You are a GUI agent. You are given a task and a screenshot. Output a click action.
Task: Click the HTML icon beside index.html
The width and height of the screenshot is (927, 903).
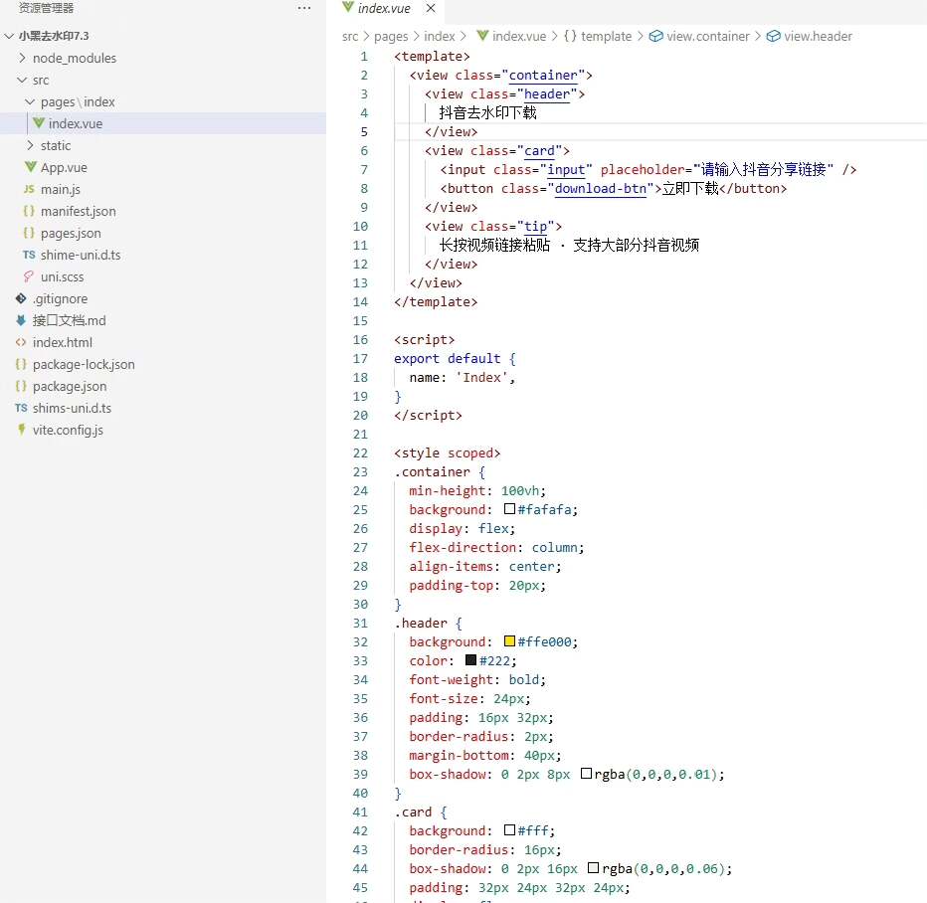tap(21, 342)
